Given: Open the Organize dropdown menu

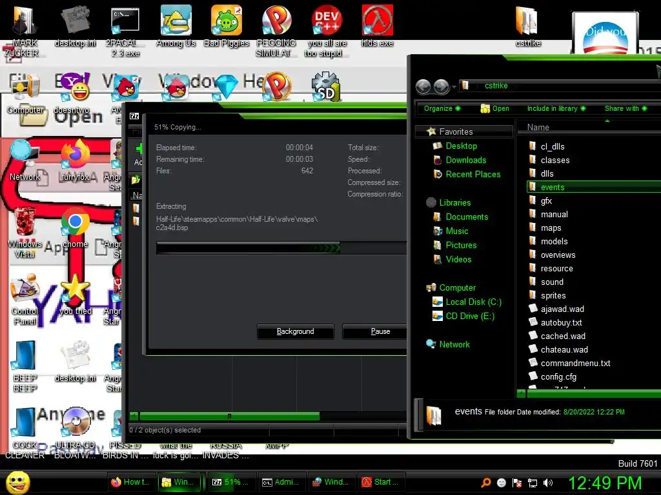Looking at the screenshot, I should click(x=442, y=108).
